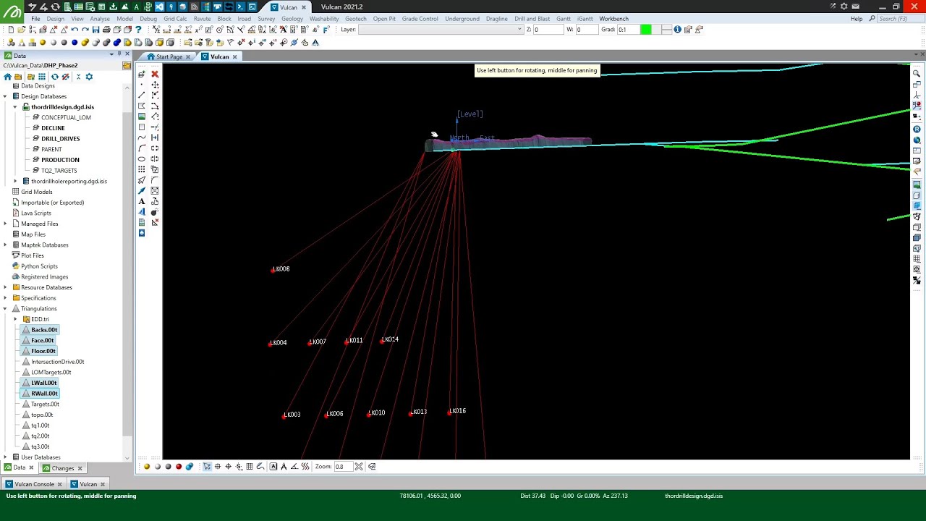926x521 pixels.
Task: Click the Undo arrow icon
Action: point(75,30)
